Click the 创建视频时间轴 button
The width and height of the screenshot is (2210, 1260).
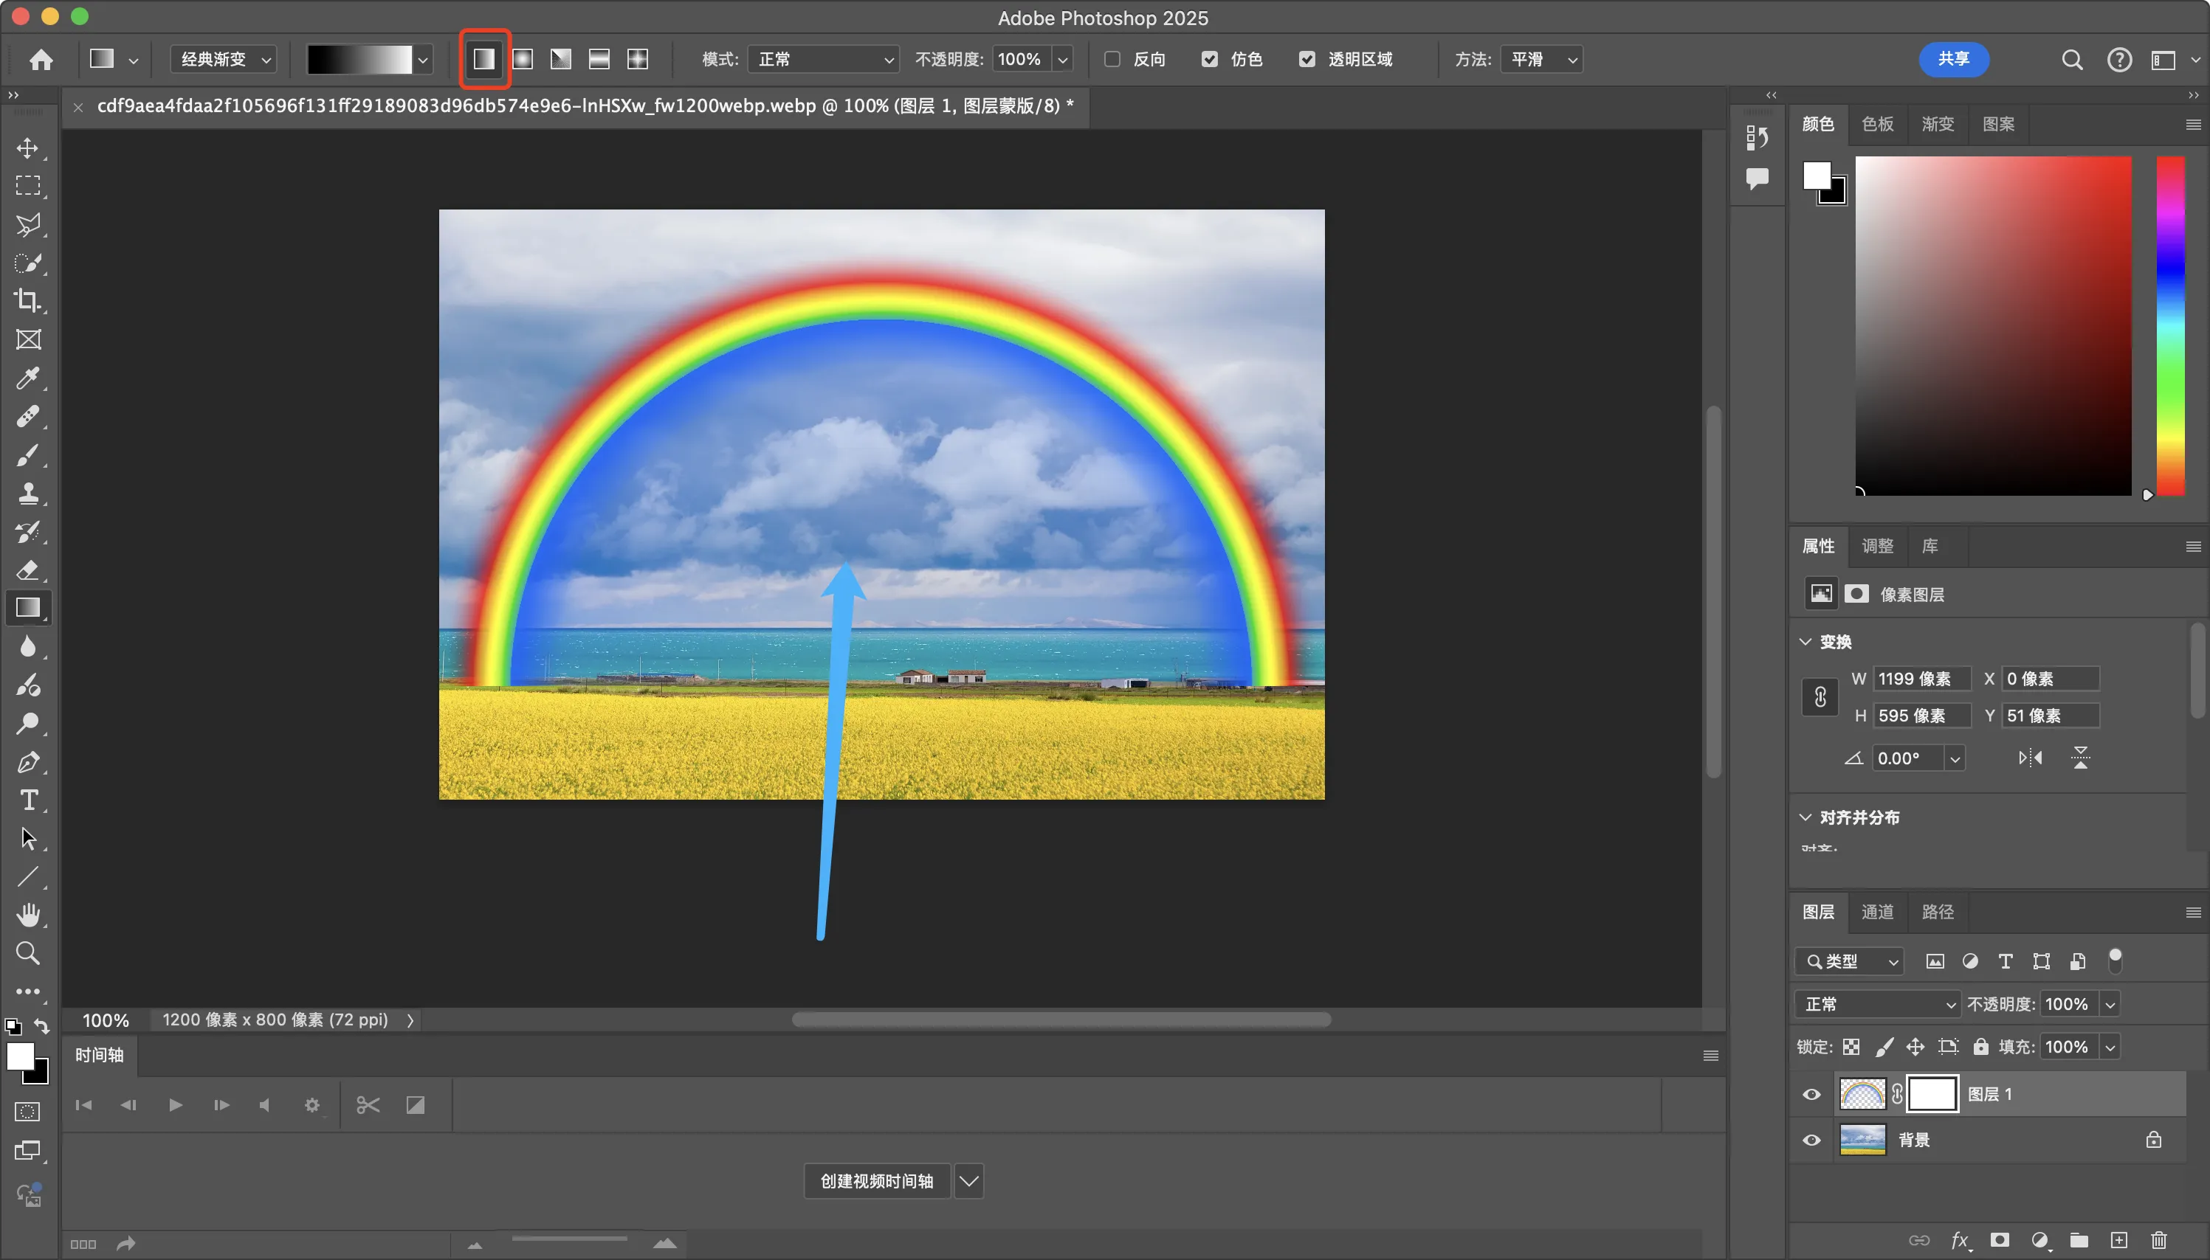[x=876, y=1180]
